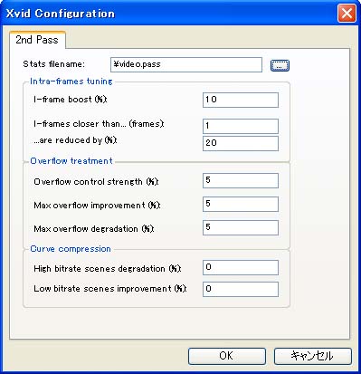This screenshot has height=374, width=361.
Task: Click the Stats filename input field
Action: (186, 64)
